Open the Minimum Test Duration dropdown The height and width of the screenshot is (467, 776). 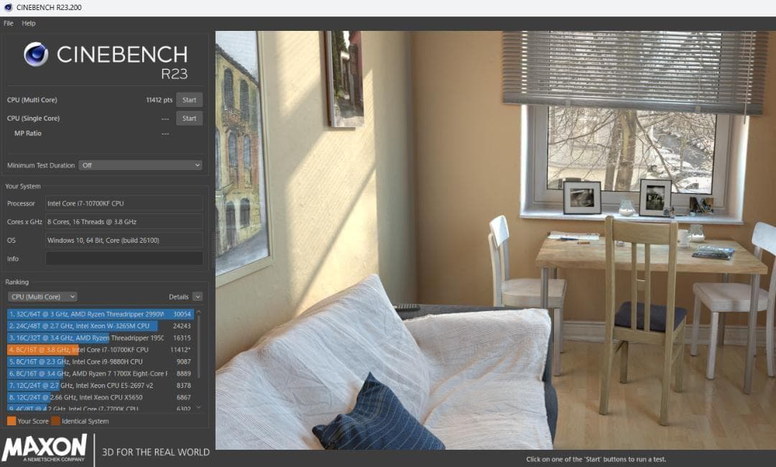pyautogui.click(x=140, y=165)
